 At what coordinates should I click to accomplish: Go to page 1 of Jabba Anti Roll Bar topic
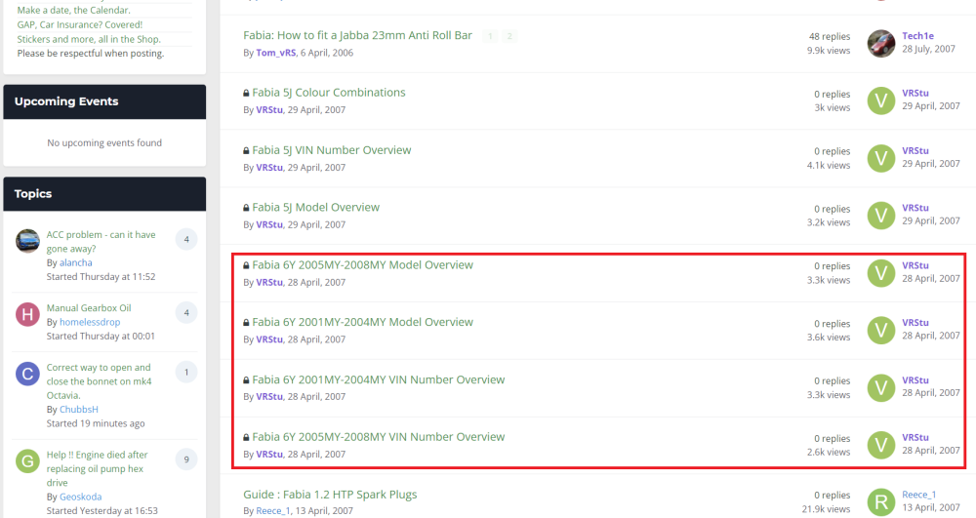point(491,36)
